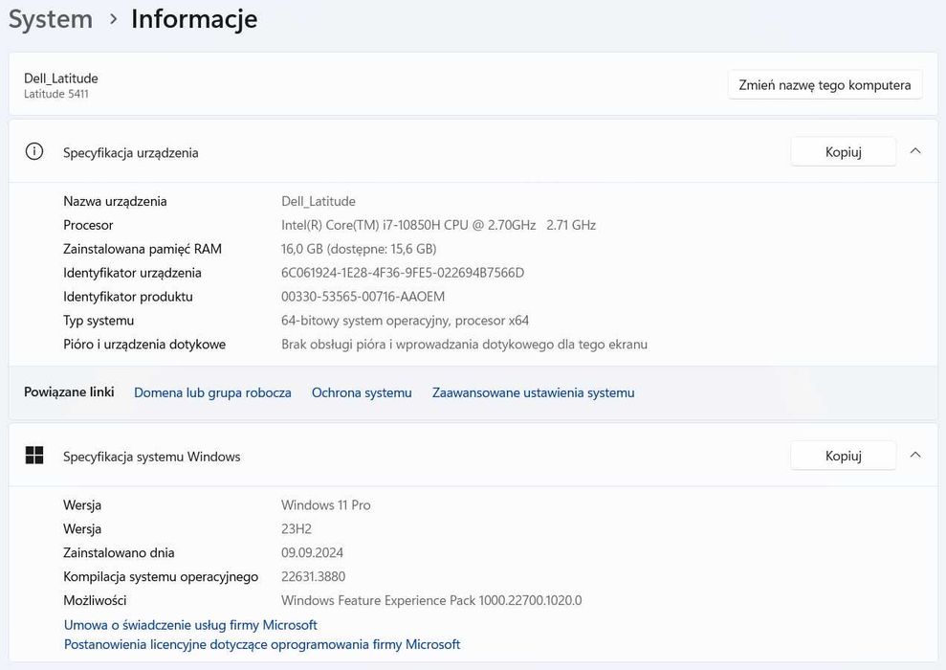Image resolution: width=946 pixels, height=670 pixels.
Task: Select the Dell_Latitude value in Nazwa urządzenia row
Action: coord(318,201)
